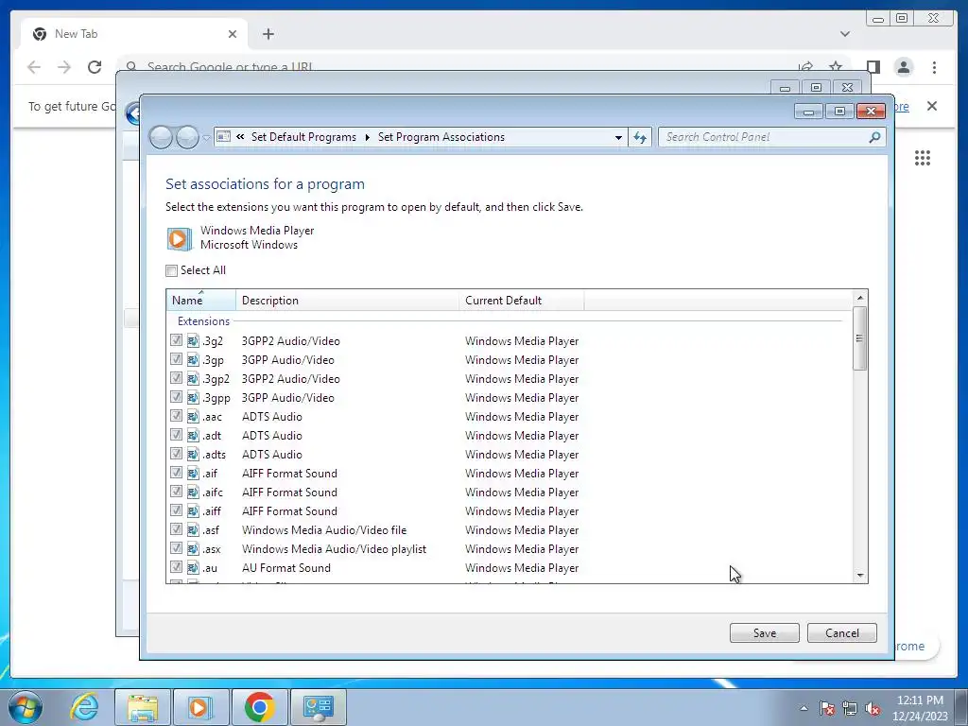Image resolution: width=968 pixels, height=726 pixels.
Task: Sort list by Current Default column
Action: (522, 300)
